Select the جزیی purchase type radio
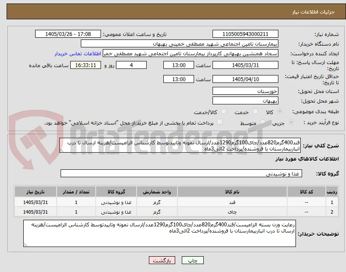This screenshot has width=346, height=272. pos(291,122)
